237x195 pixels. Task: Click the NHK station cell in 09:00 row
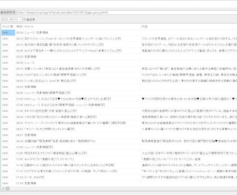pos(8,141)
